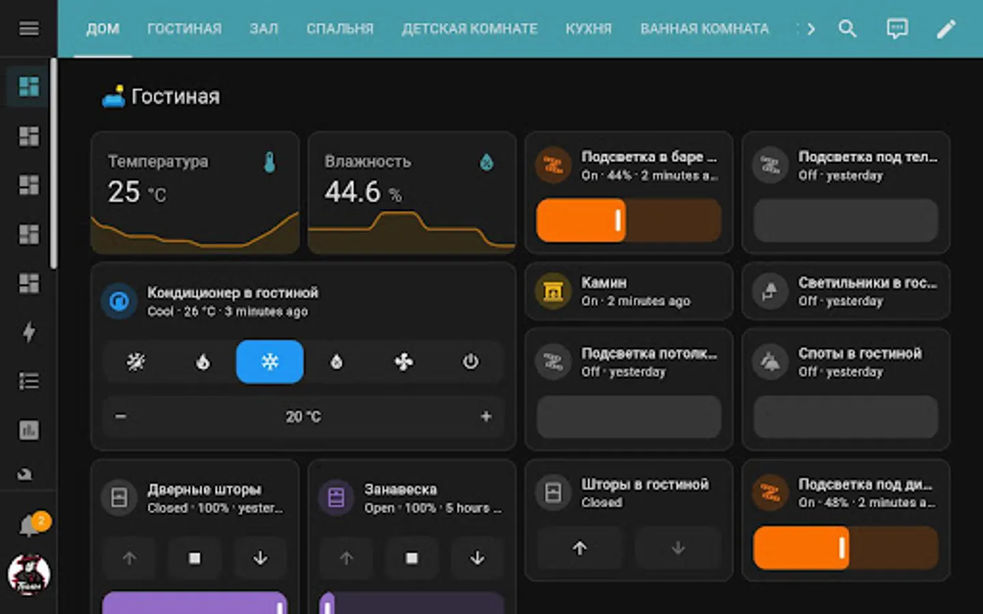
Task: Turn off the conditioner with the power icon
Action: (x=470, y=362)
